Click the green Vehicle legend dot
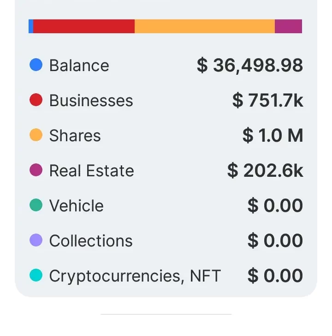 point(36,205)
